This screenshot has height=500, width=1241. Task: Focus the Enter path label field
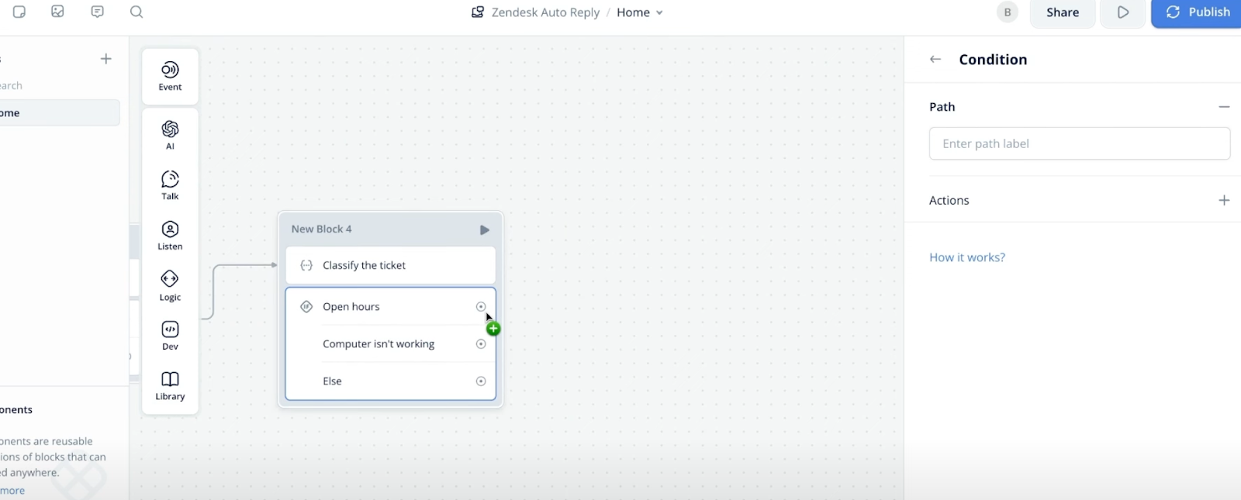[x=1080, y=143]
